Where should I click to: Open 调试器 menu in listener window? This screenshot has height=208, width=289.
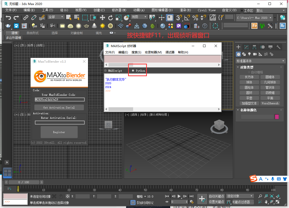[170, 52]
